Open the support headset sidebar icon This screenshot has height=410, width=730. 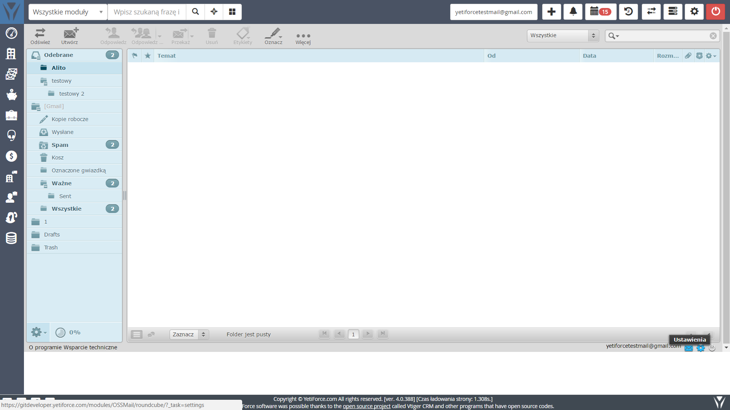(11, 136)
